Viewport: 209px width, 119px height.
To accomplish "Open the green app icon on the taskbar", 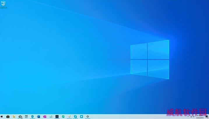I will point(63,117).
